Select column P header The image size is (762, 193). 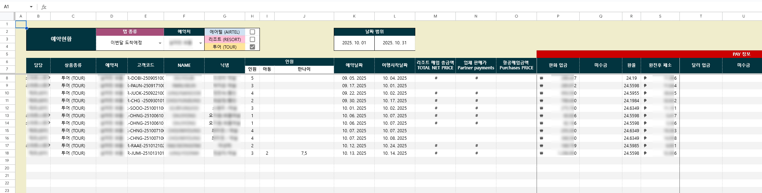click(x=558, y=16)
